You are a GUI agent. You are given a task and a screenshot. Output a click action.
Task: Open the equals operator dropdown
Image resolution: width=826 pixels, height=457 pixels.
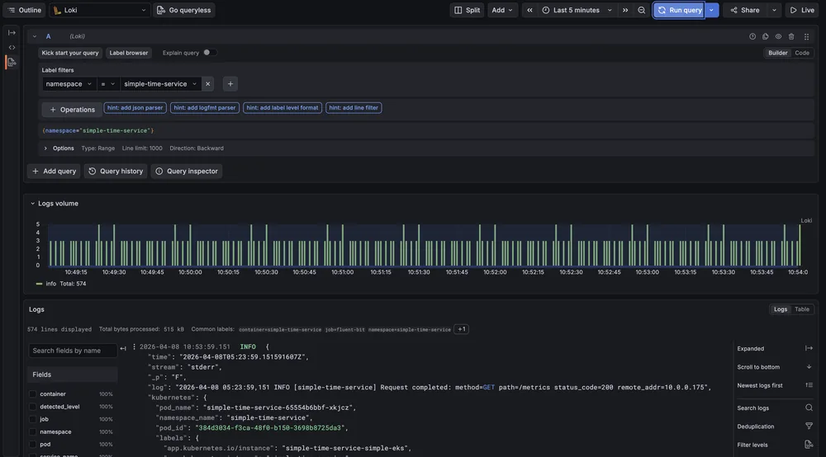tap(108, 83)
